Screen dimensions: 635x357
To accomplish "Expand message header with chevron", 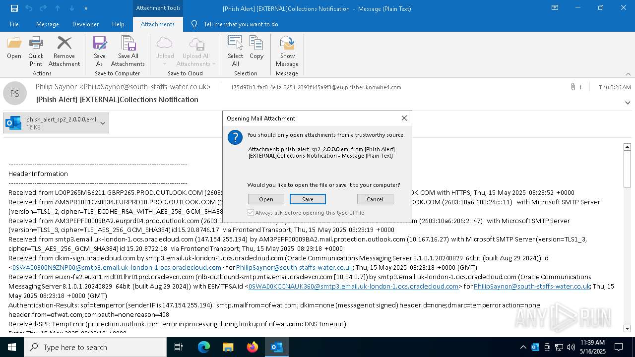I will (628, 103).
